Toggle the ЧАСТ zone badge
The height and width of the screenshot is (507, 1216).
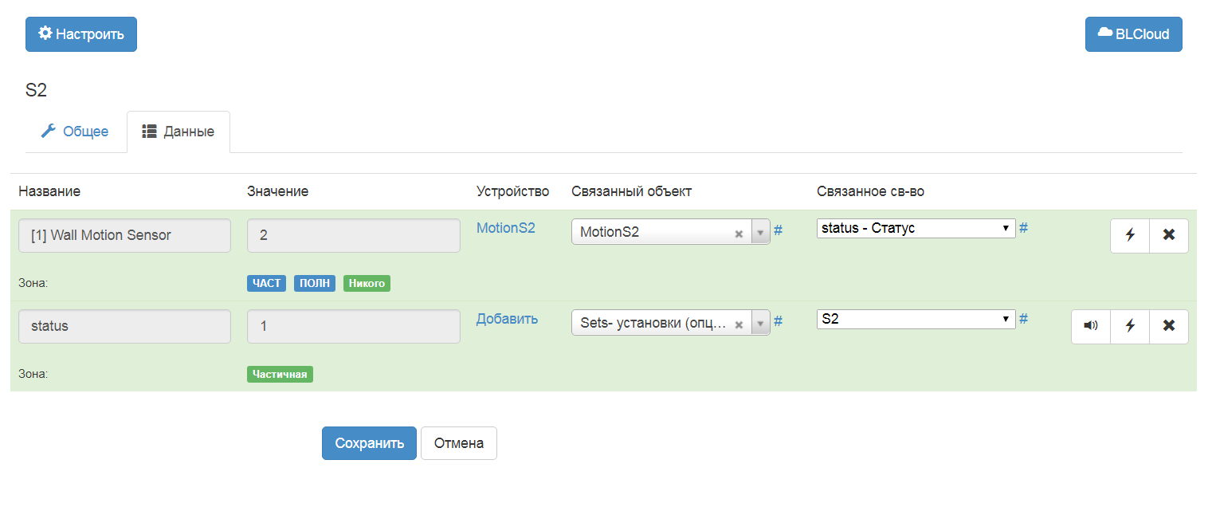[267, 283]
